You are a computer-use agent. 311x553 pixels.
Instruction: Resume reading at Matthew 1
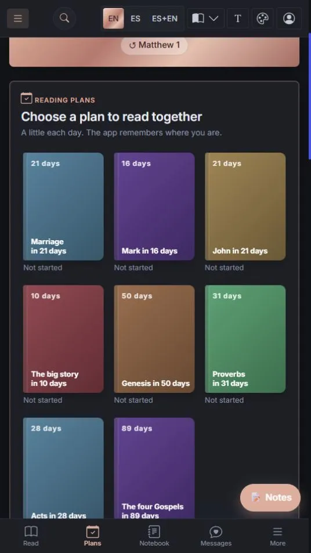pos(154,45)
